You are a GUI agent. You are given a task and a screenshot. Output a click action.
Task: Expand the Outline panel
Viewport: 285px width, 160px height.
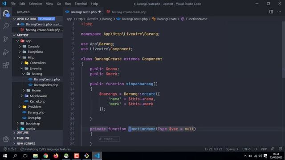point(37,132)
